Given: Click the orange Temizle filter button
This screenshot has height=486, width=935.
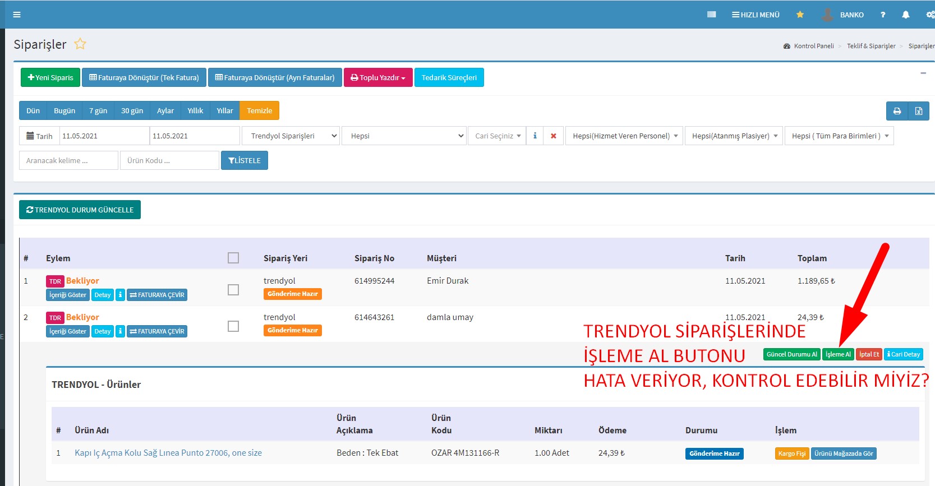Looking at the screenshot, I should click(x=259, y=110).
